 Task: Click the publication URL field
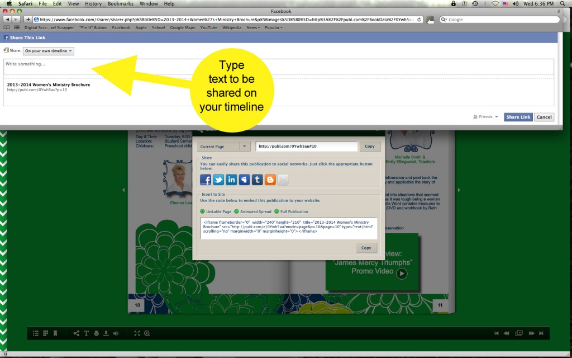click(x=307, y=146)
